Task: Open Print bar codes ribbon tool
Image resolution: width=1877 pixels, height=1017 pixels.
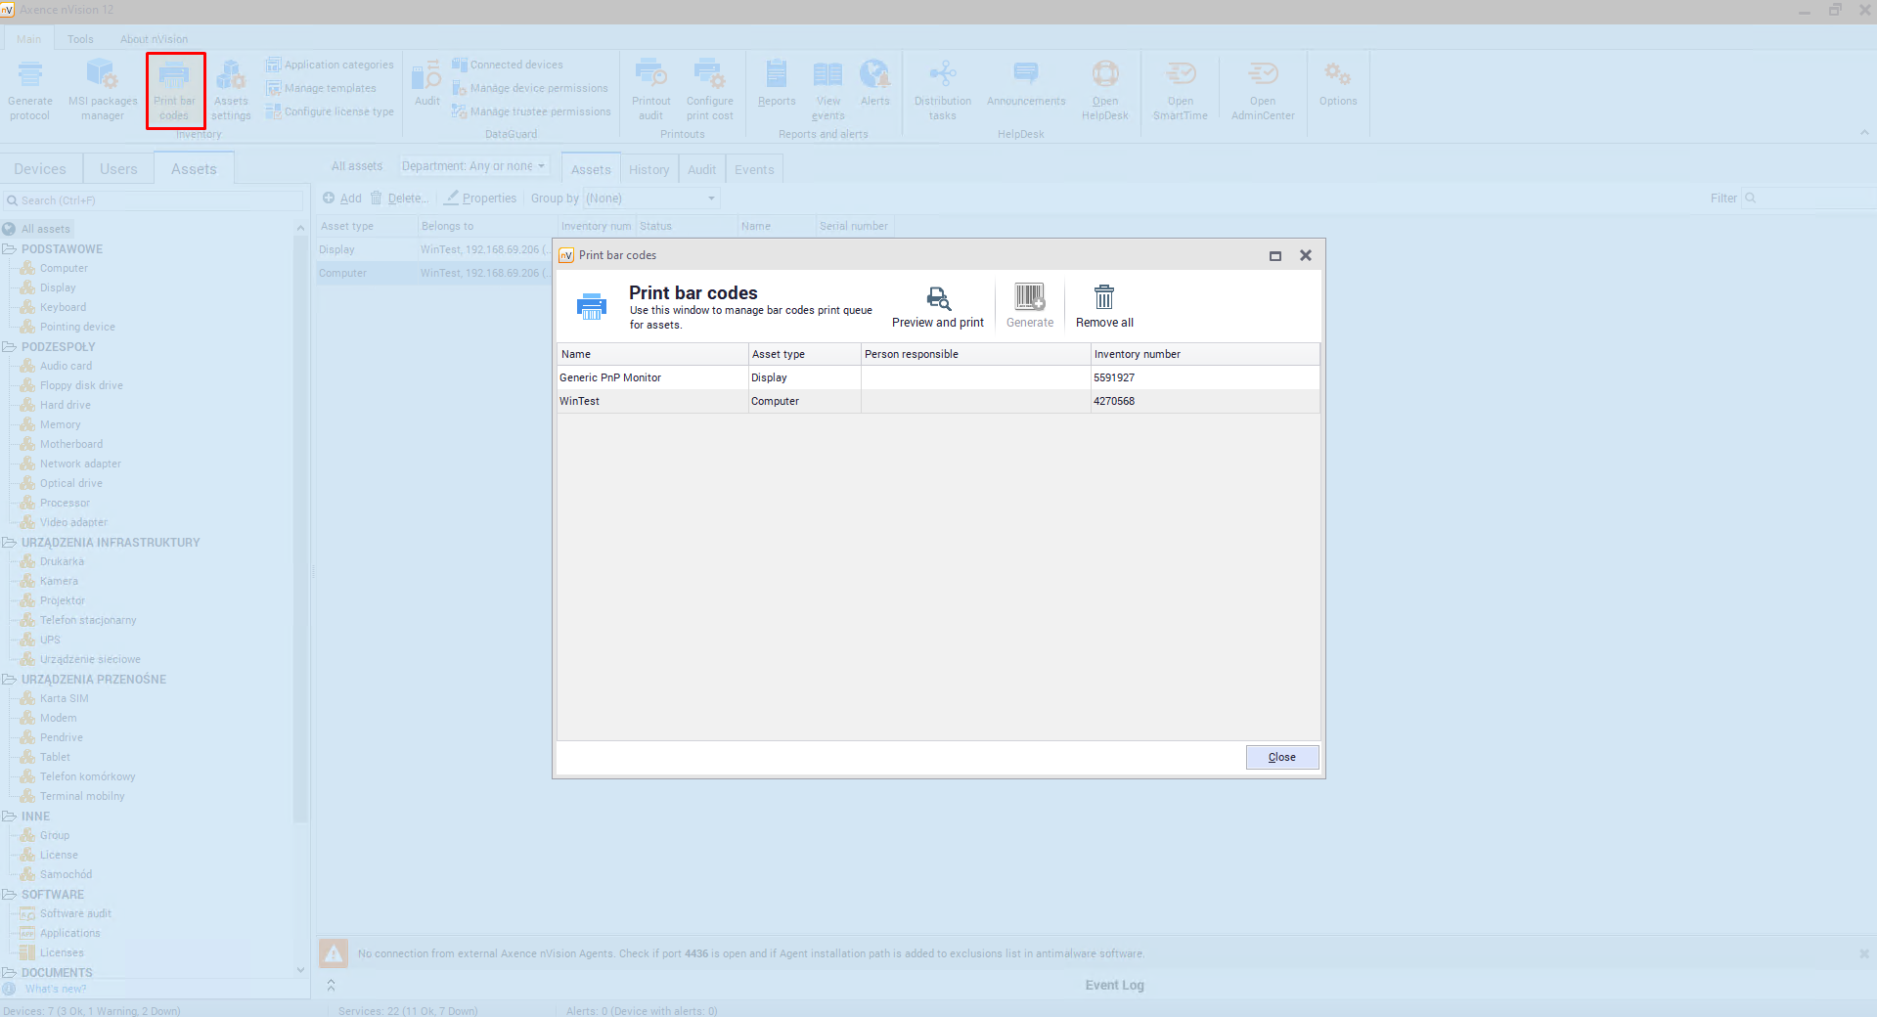Action: tap(175, 89)
